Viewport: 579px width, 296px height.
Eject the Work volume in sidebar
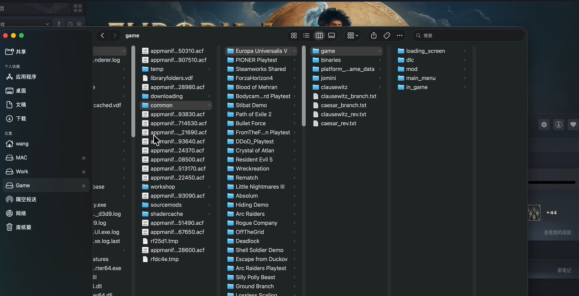(x=84, y=172)
